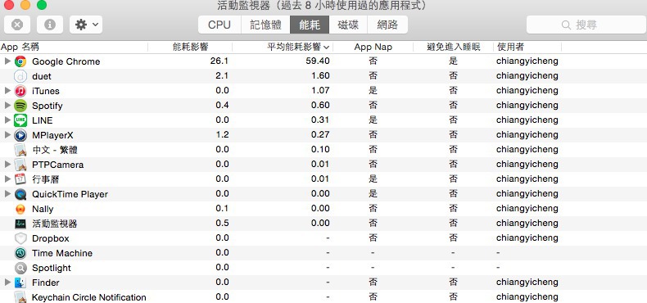This screenshot has width=647, height=303.
Task: Click the PTPCamera app icon
Action: click(20, 165)
